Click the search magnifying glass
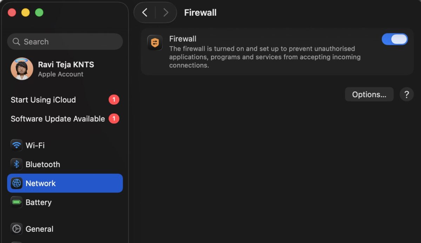The image size is (421, 243). [16, 42]
